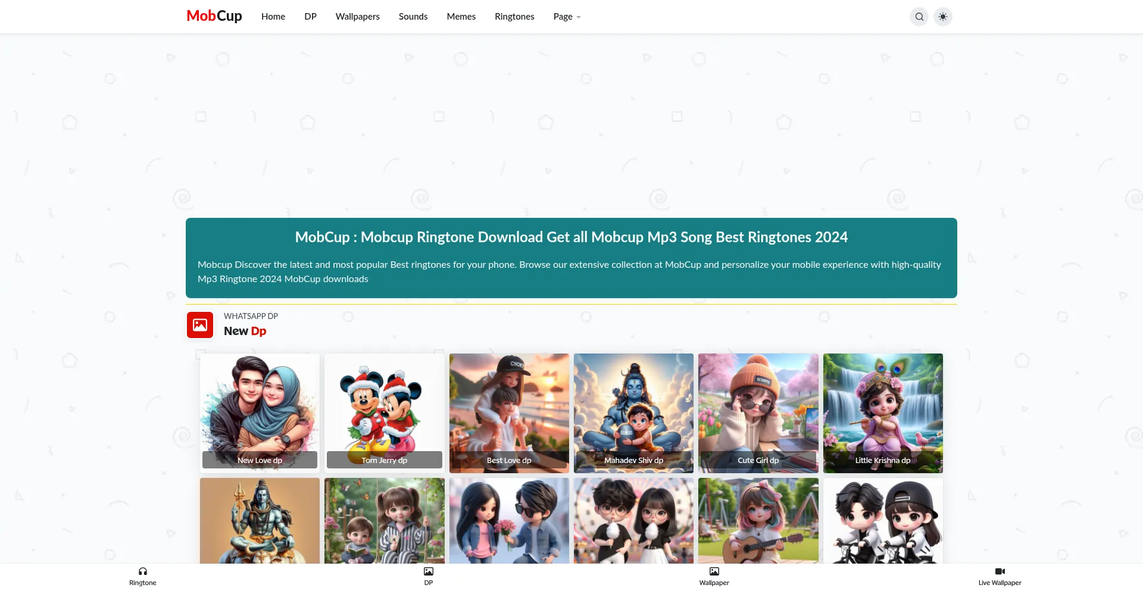Open the cotton candy couple thumbnail

(x=633, y=521)
